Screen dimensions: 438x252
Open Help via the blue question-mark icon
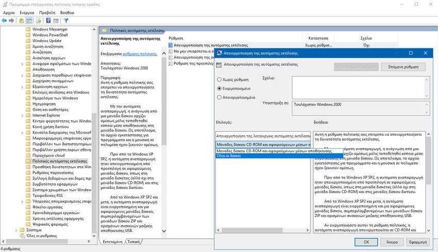tap(48, 21)
